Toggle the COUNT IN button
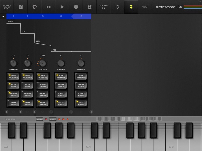 pyautogui.click(x=103, y=7)
